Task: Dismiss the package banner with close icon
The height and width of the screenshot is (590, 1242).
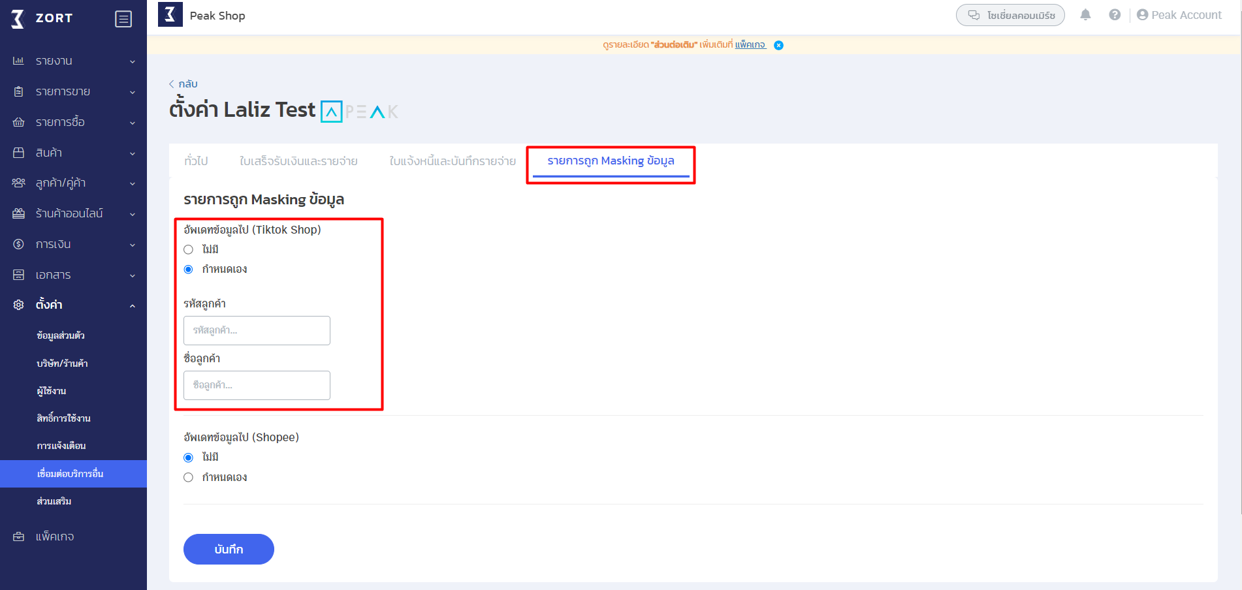Action: tap(778, 45)
